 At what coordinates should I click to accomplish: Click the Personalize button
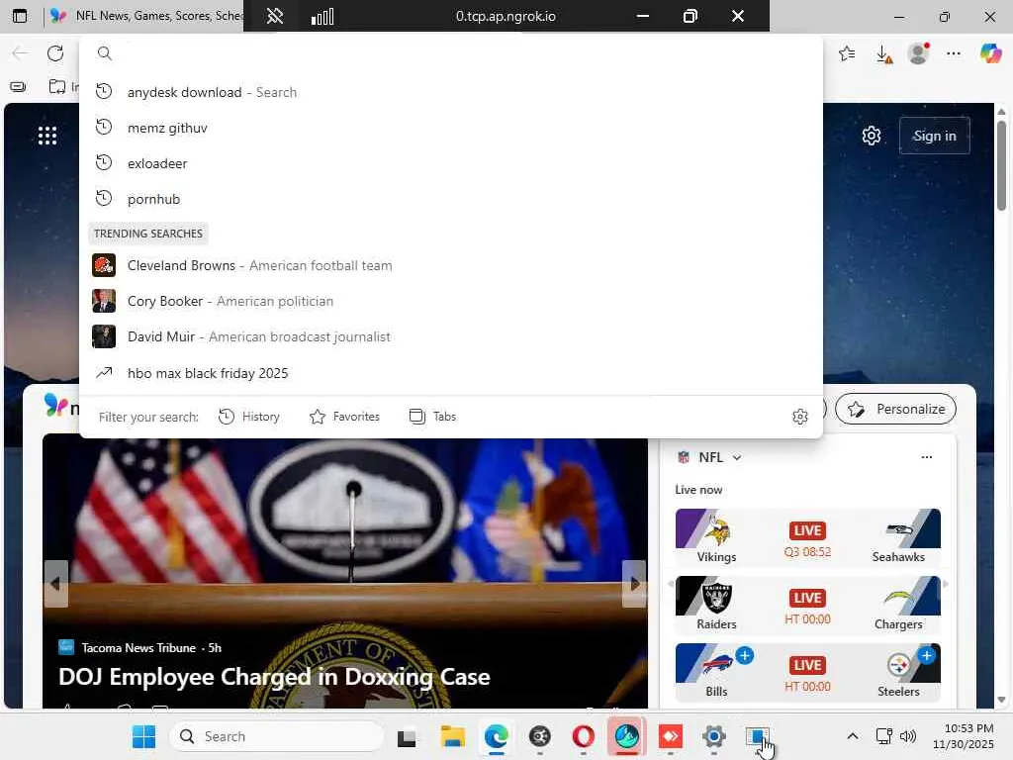pos(895,409)
